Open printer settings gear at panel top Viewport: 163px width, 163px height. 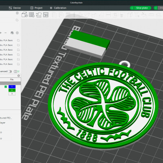[x=17, y=13]
